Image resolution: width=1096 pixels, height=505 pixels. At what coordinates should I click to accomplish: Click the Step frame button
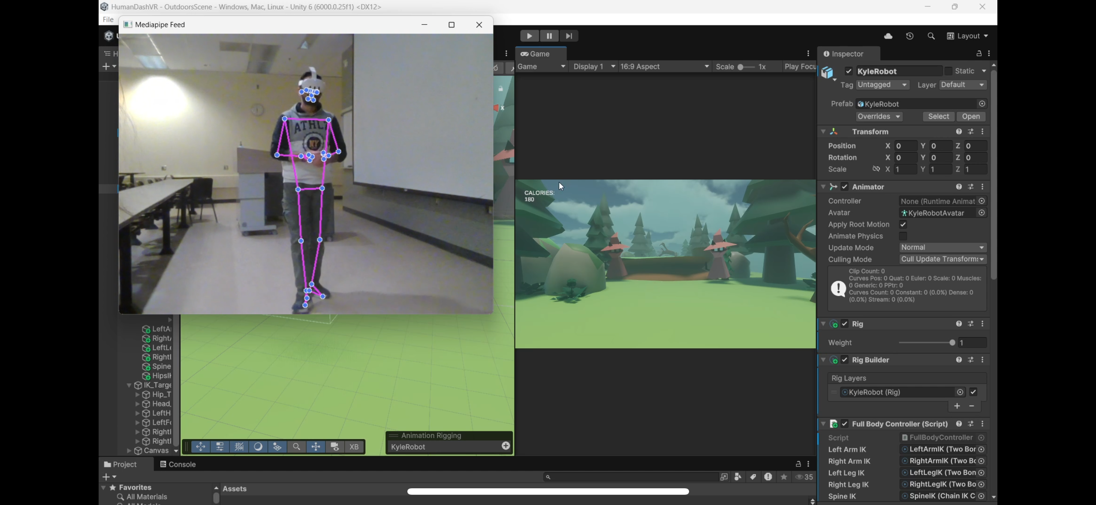(x=569, y=36)
